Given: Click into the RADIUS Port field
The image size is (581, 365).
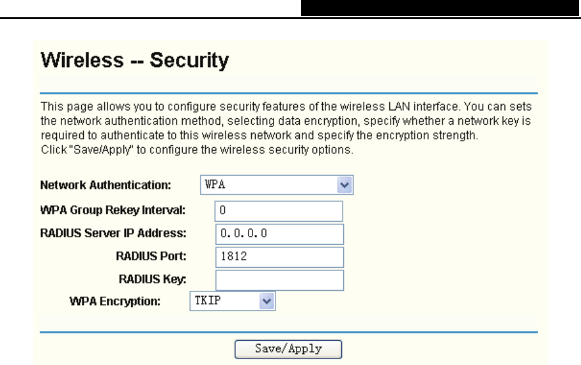Looking at the screenshot, I should click(279, 257).
